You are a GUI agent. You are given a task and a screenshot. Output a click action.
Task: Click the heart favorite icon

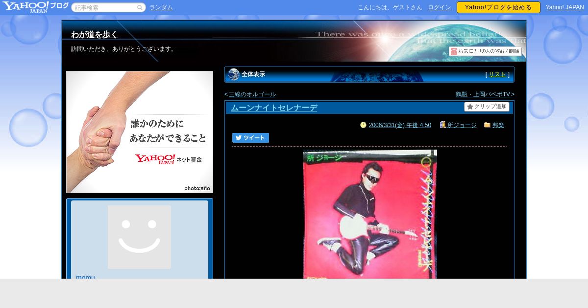click(454, 51)
